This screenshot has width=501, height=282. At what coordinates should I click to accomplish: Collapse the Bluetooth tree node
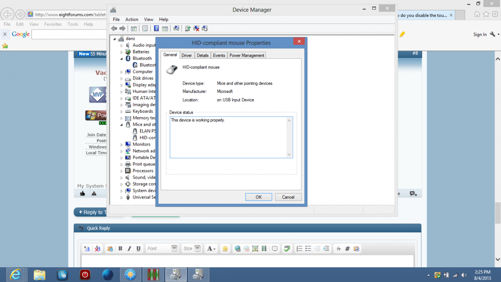click(x=121, y=59)
